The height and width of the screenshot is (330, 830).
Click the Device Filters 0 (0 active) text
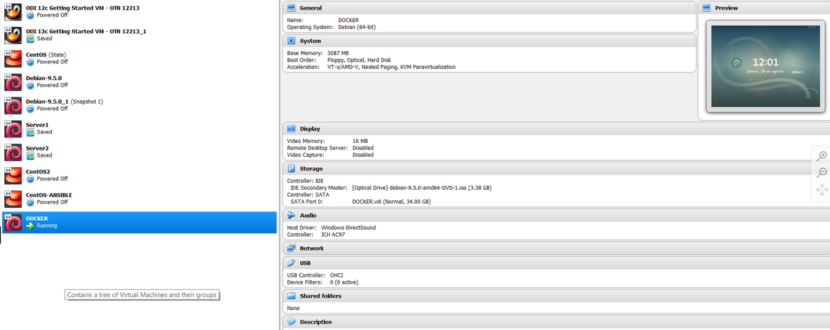344,282
